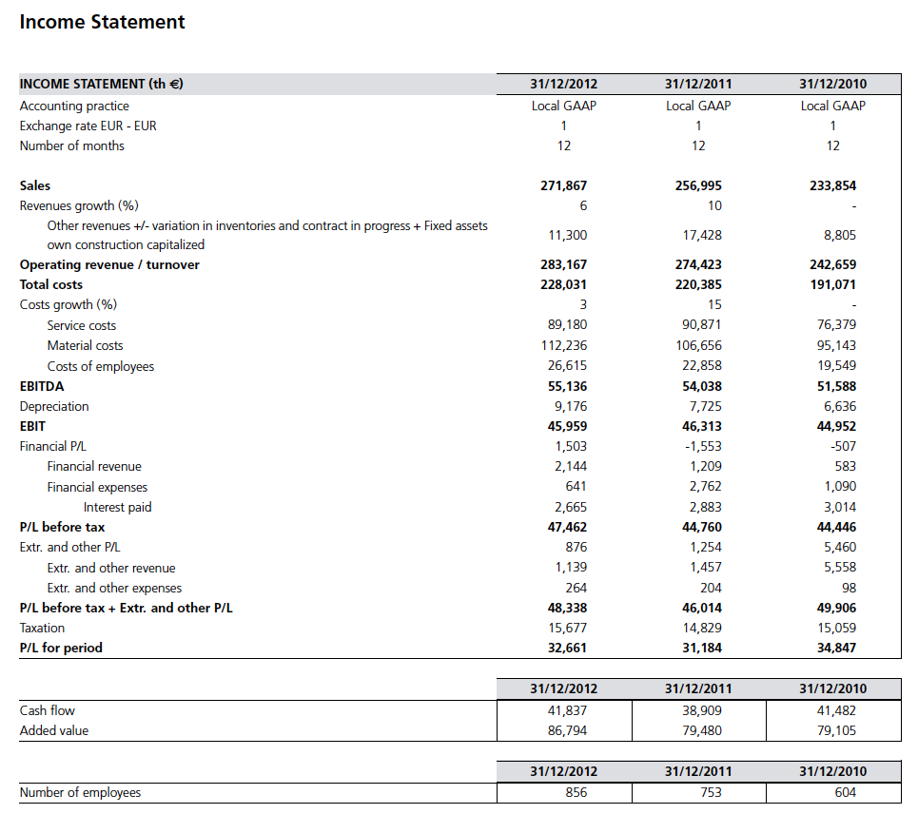This screenshot has width=918, height=814.
Task: Click the Sales value 233,854
Action: coord(832,185)
